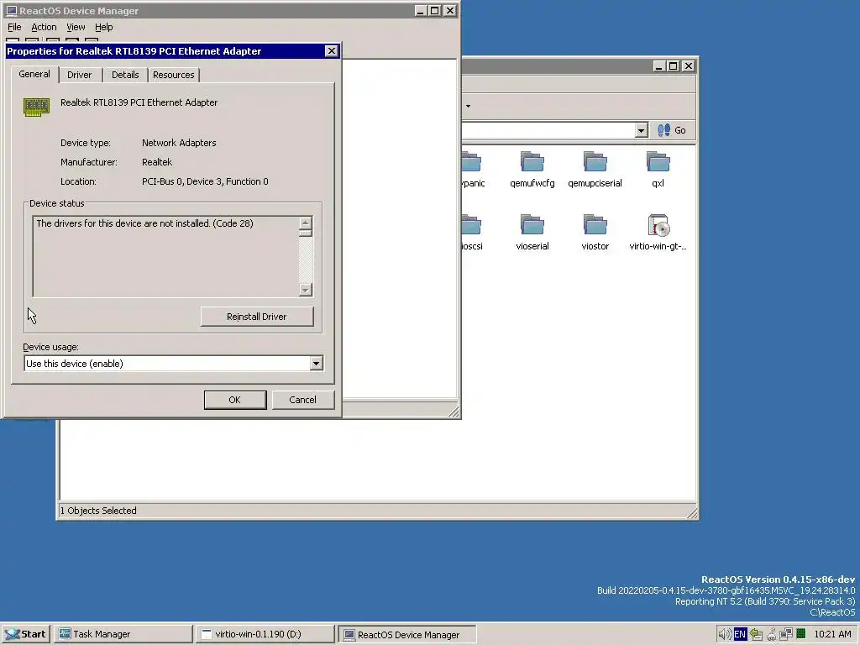The height and width of the screenshot is (645, 860).
Task: Switch to the Details tab
Action: click(x=125, y=75)
